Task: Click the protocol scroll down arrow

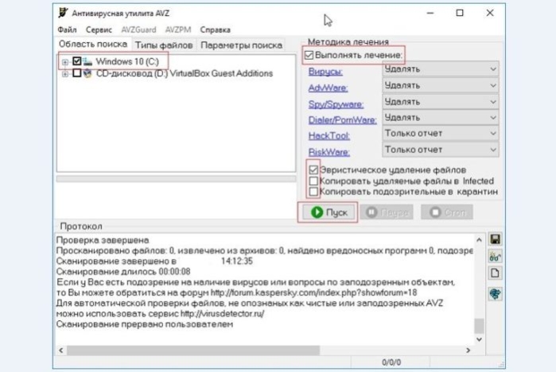Action: pos(479,339)
